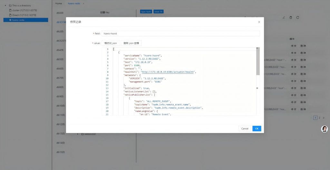Click the close icon on hzero-redis tab

point(83,3)
